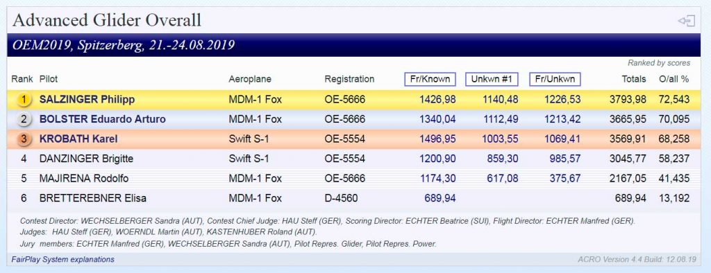This screenshot has height=273, width=711.
Task: Select rank number 5
Action: [x=24, y=178]
